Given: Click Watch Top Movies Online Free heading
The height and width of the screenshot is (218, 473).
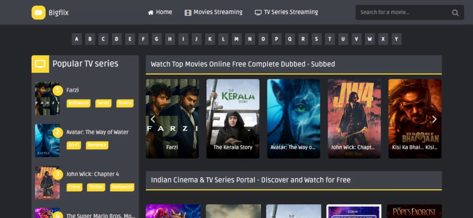Looking at the screenshot, I should pos(243,64).
